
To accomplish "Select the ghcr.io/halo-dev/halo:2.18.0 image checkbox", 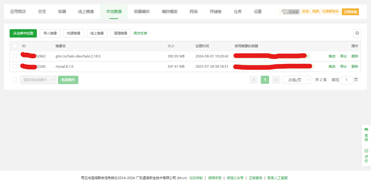I will pos(15,56).
